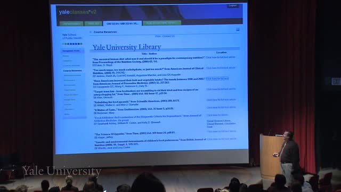This screenshot has width=341, height=192.
Task: Select the bold Course Reserves item in the sidebar
Action: coord(72,71)
